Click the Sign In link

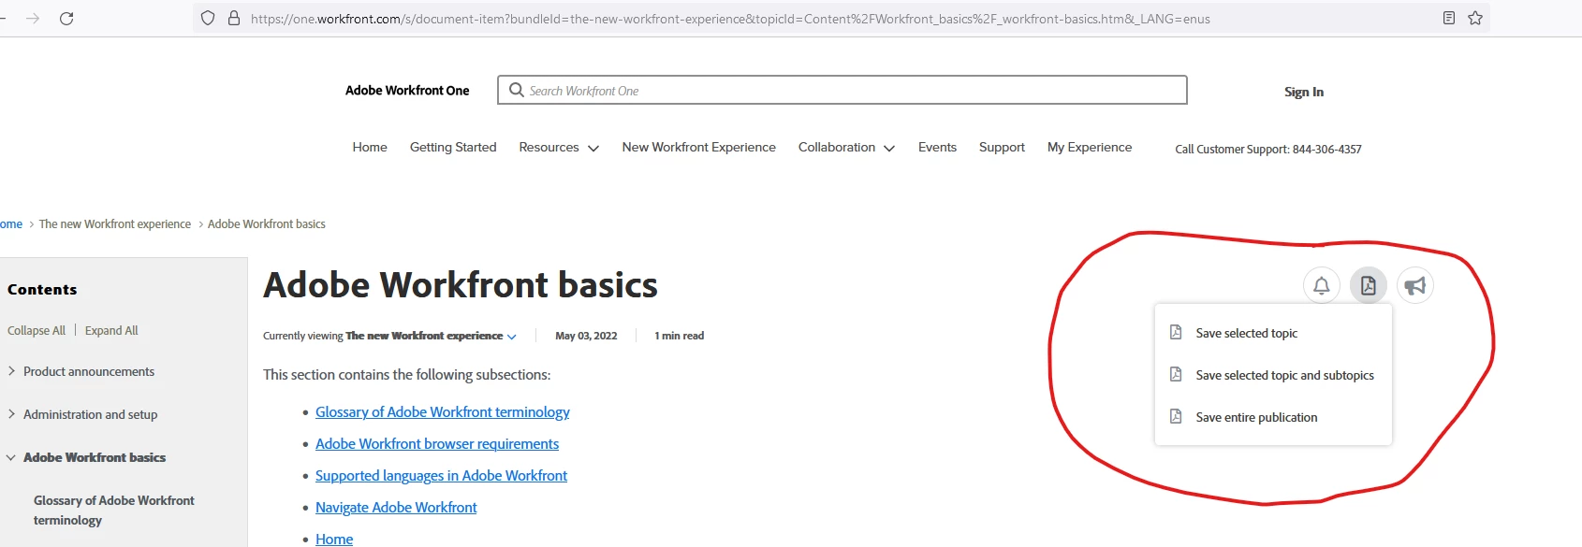[x=1303, y=92]
